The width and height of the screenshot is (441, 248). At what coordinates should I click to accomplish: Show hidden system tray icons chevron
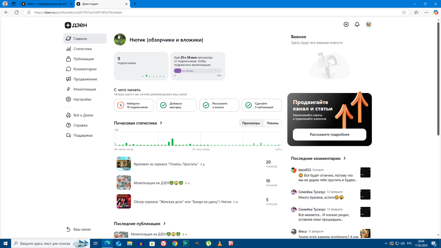coord(386,243)
